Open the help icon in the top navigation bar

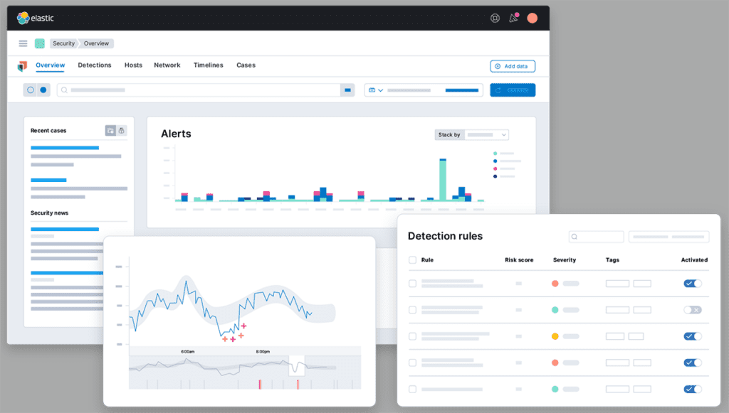click(x=495, y=18)
